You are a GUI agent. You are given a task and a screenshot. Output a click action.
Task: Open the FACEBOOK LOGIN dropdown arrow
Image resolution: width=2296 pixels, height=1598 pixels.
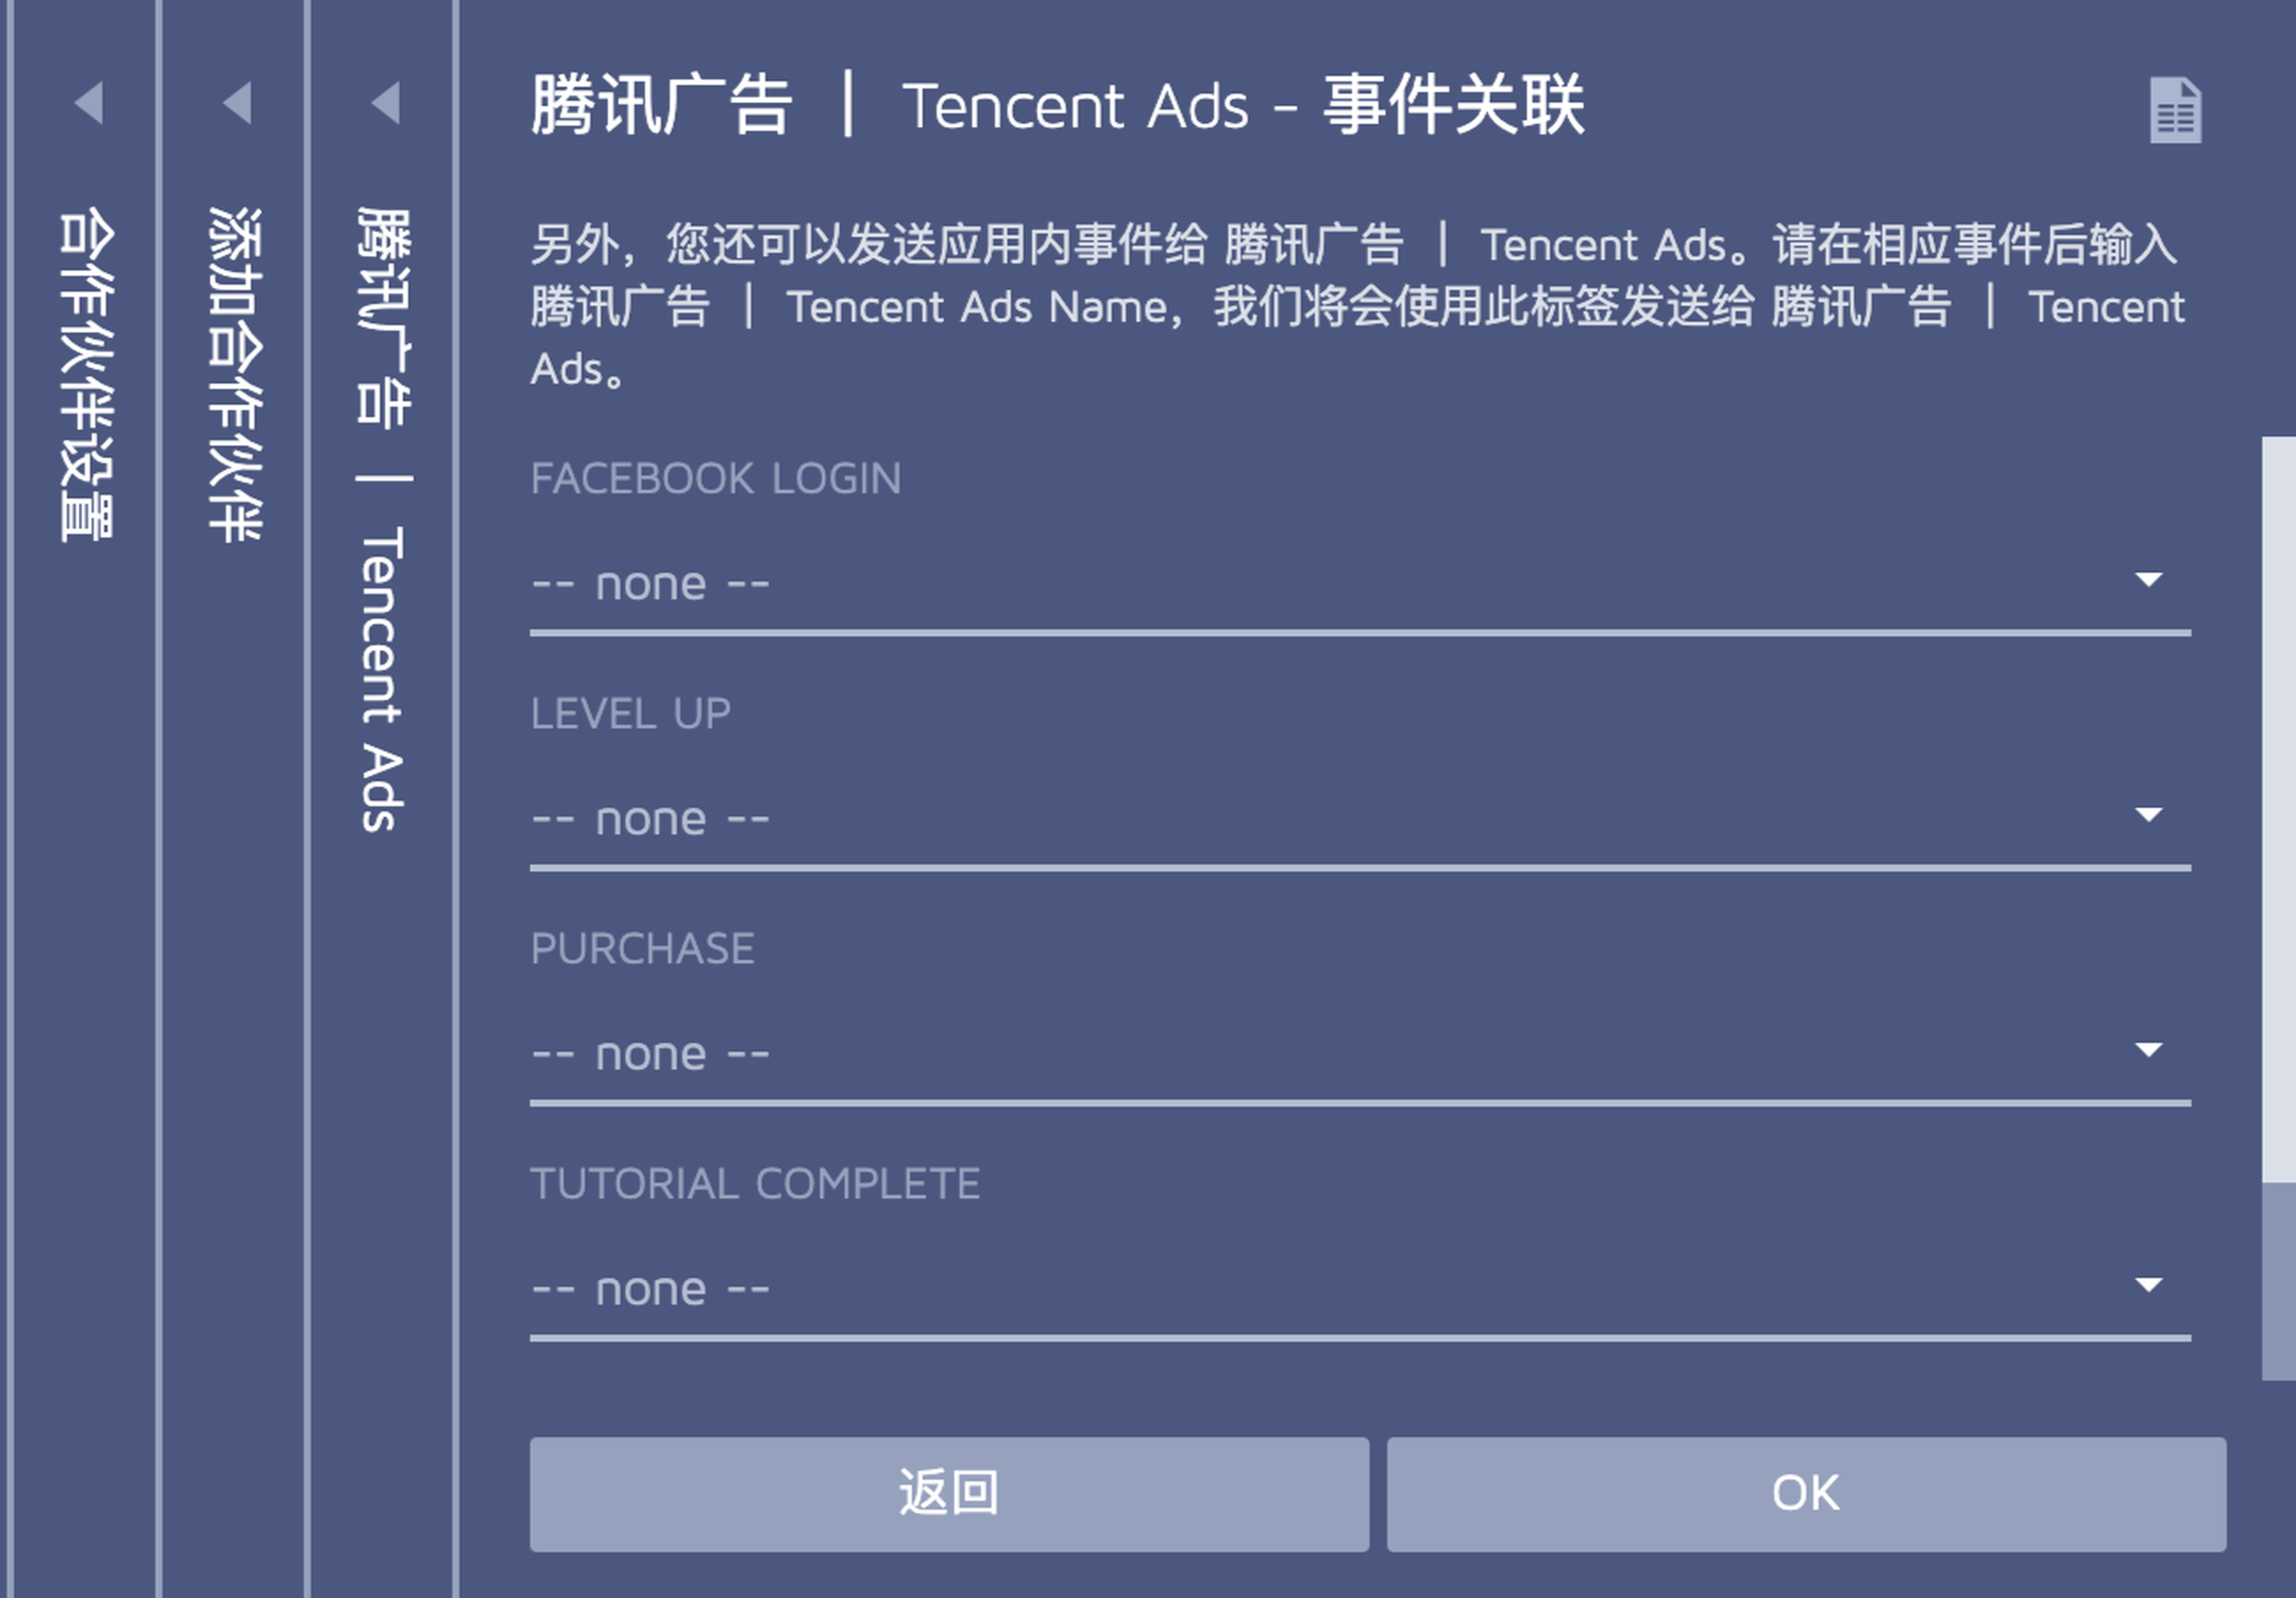click(x=2148, y=580)
